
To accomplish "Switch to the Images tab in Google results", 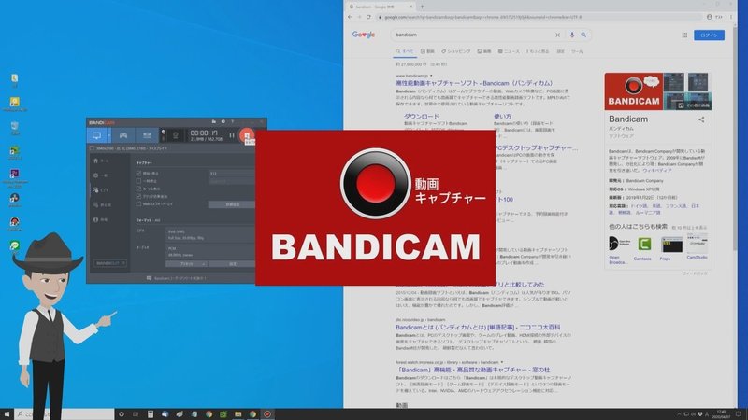I will (x=484, y=51).
